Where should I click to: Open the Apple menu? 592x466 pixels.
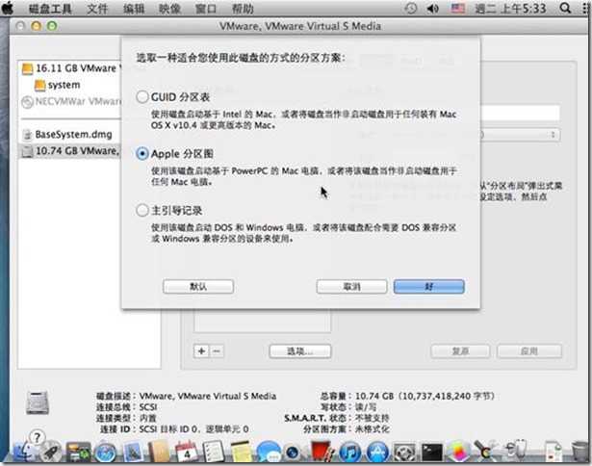point(8,8)
